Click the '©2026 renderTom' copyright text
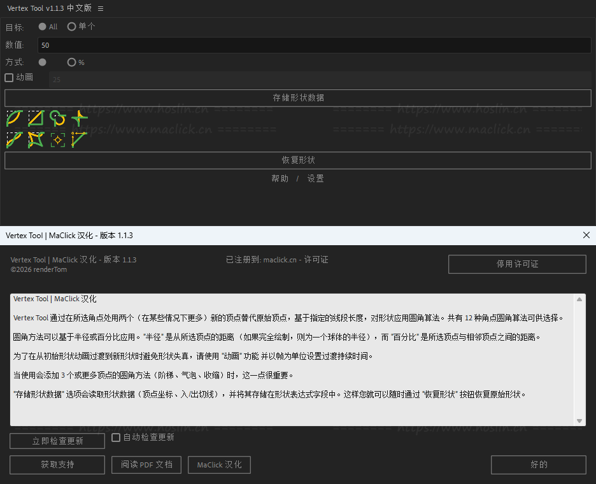 click(x=39, y=269)
